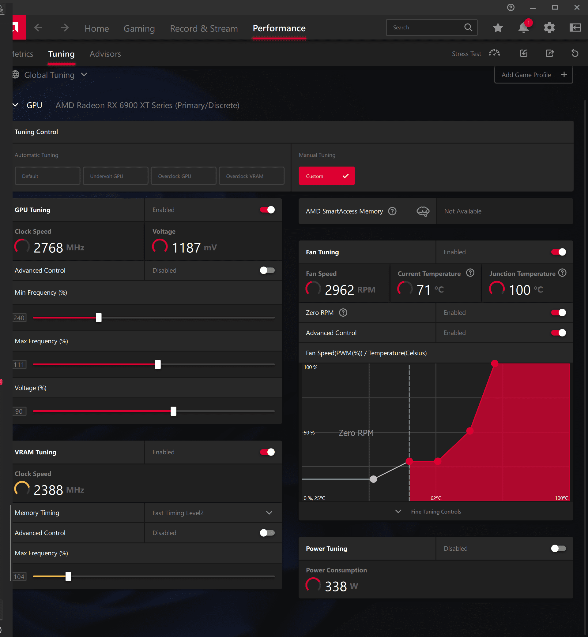This screenshot has width=588, height=637.
Task: Toggle GPU Tuning switch
Action: (x=267, y=210)
